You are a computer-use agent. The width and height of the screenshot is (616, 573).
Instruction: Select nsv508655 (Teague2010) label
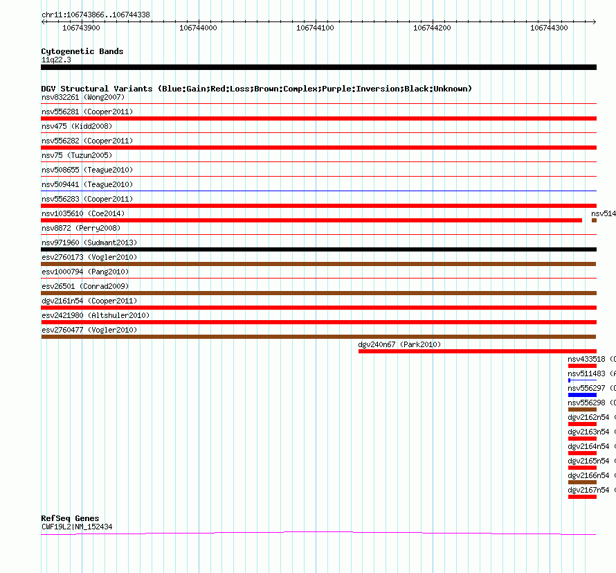(87, 170)
